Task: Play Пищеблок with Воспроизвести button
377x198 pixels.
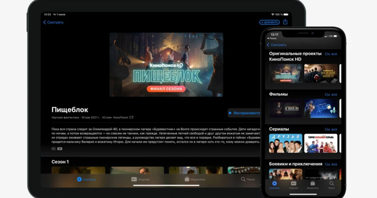Action: pos(244,113)
